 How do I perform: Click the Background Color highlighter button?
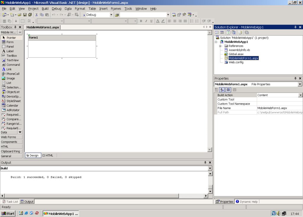coord(163,21)
